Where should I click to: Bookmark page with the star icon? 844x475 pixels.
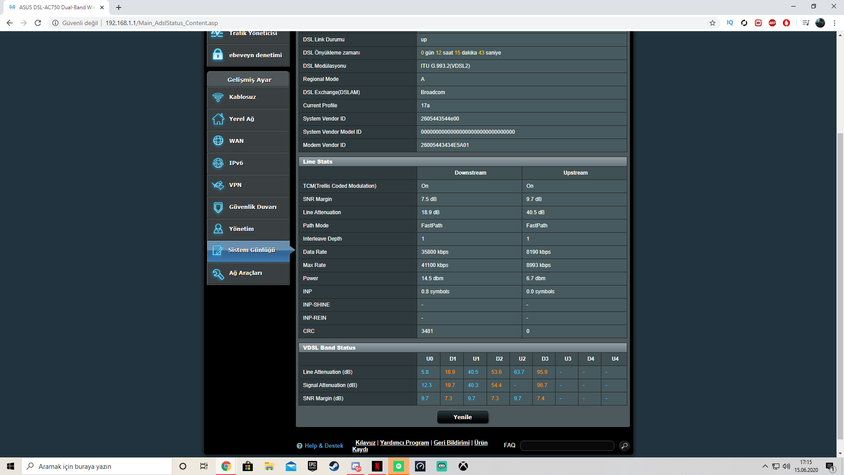[x=712, y=23]
